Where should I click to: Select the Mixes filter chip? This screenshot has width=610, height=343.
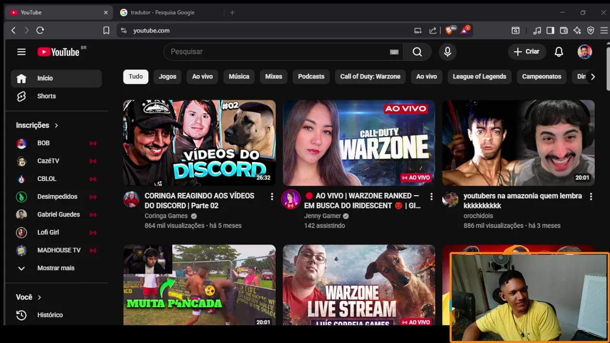pos(274,76)
